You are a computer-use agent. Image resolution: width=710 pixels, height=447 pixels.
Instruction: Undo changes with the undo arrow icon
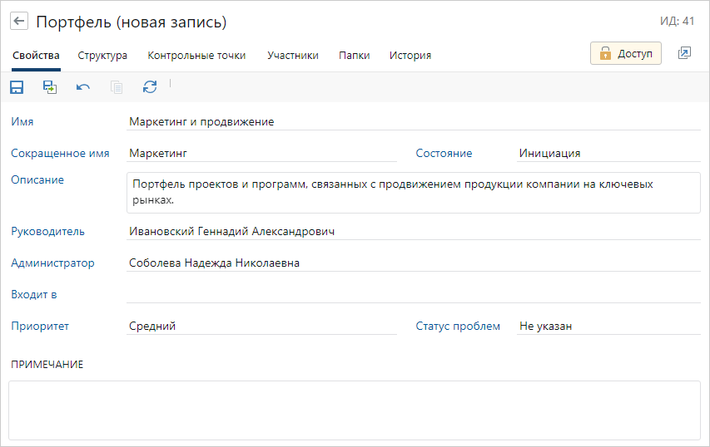point(83,86)
